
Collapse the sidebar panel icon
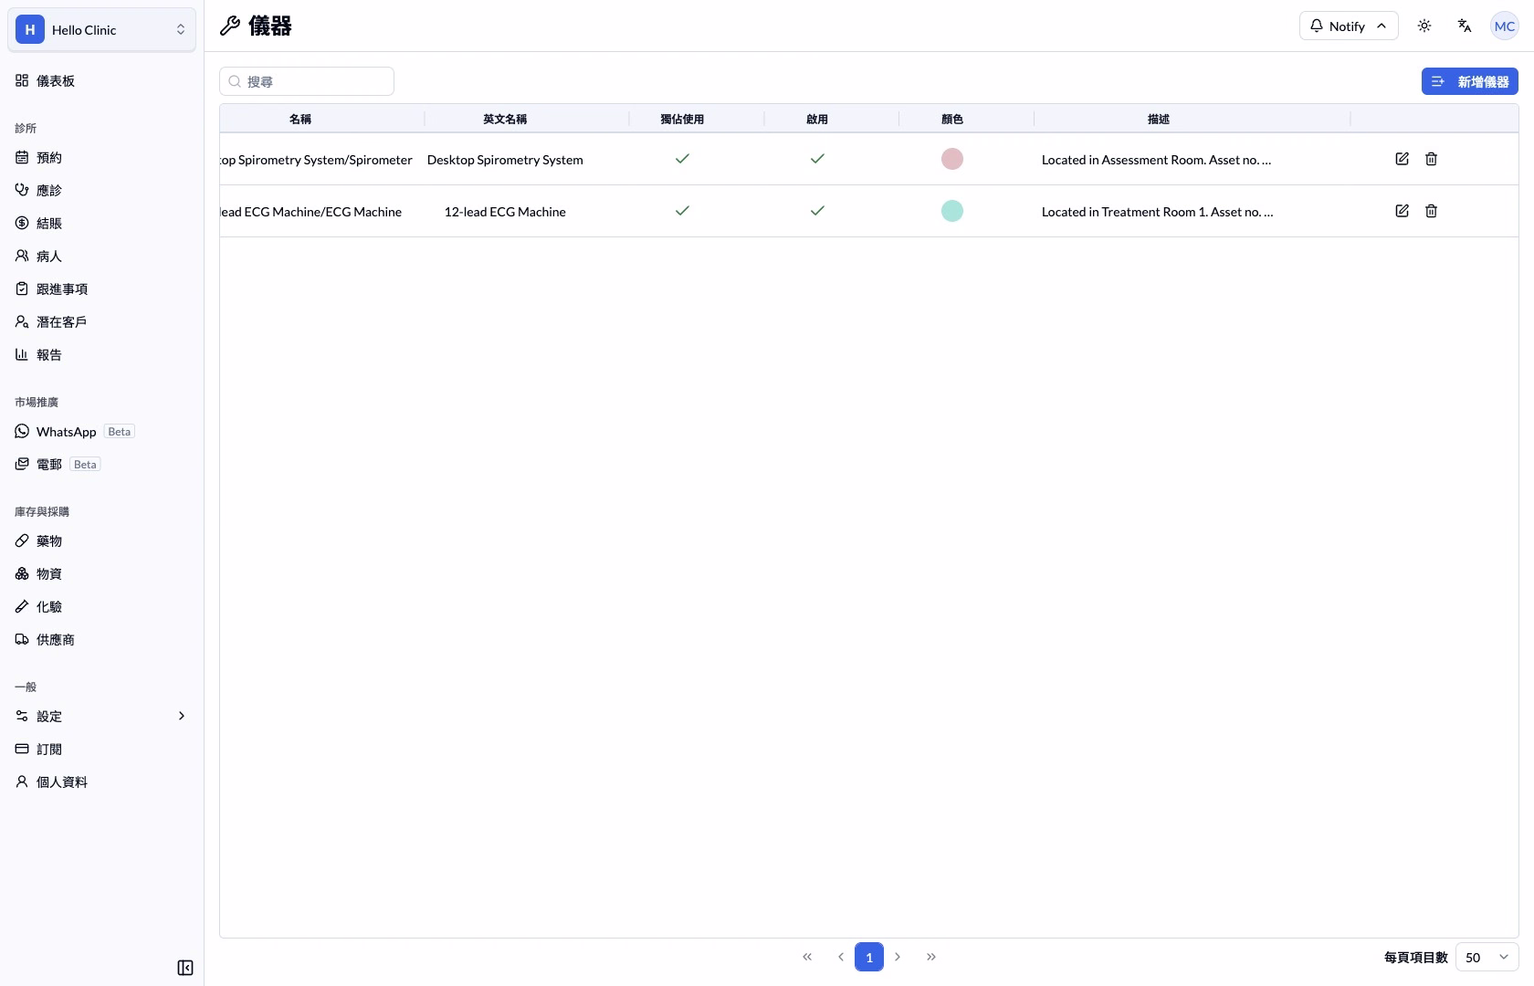point(185,968)
